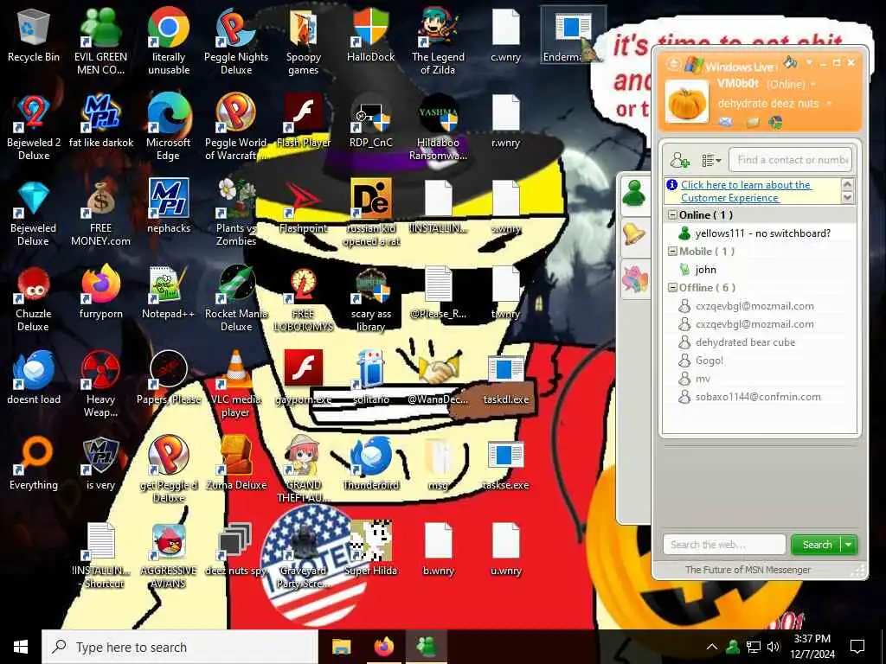The width and height of the screenshot is (886, 664).
Task: Launch AGGRESSIVE AVIANS icon
Action: (x=169, y=556)
